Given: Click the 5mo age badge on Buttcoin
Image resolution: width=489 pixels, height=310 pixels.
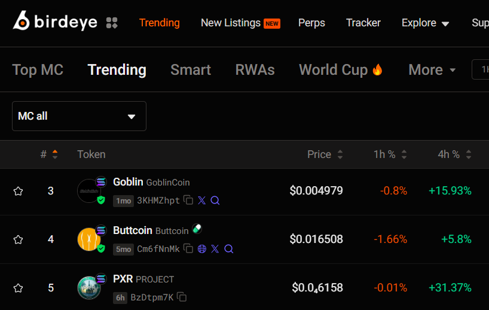Looking at the screenshot, I should point(124,249).
